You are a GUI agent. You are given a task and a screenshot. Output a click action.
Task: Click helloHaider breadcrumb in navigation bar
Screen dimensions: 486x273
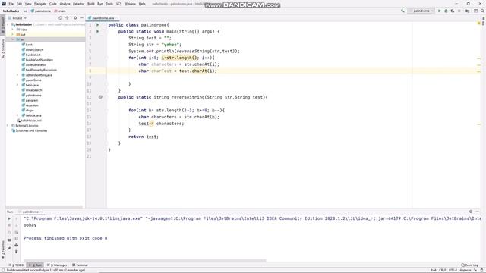11,11
